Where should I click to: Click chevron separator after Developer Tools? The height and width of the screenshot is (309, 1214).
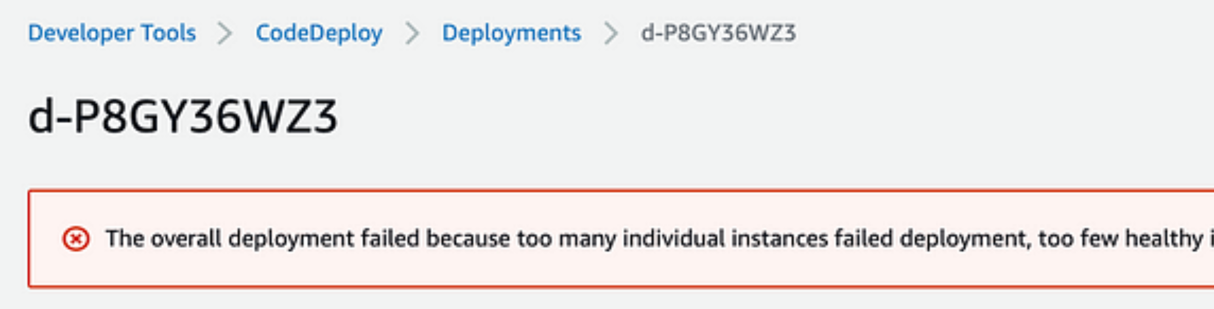coord(225,34)
